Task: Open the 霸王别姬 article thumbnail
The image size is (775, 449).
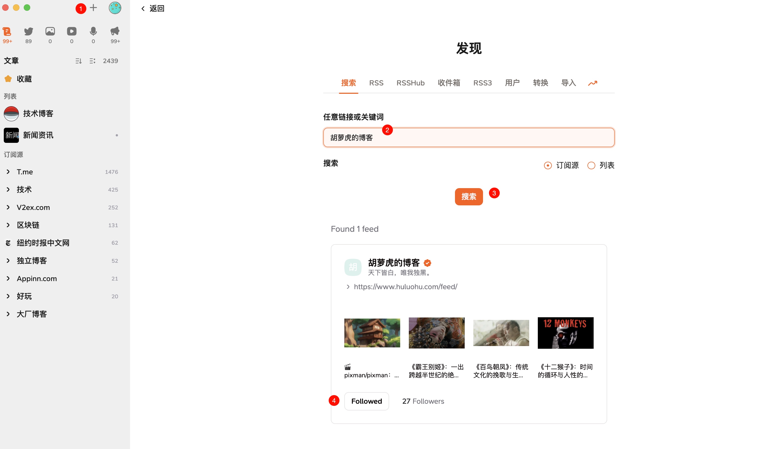Action: click(436, 333)
